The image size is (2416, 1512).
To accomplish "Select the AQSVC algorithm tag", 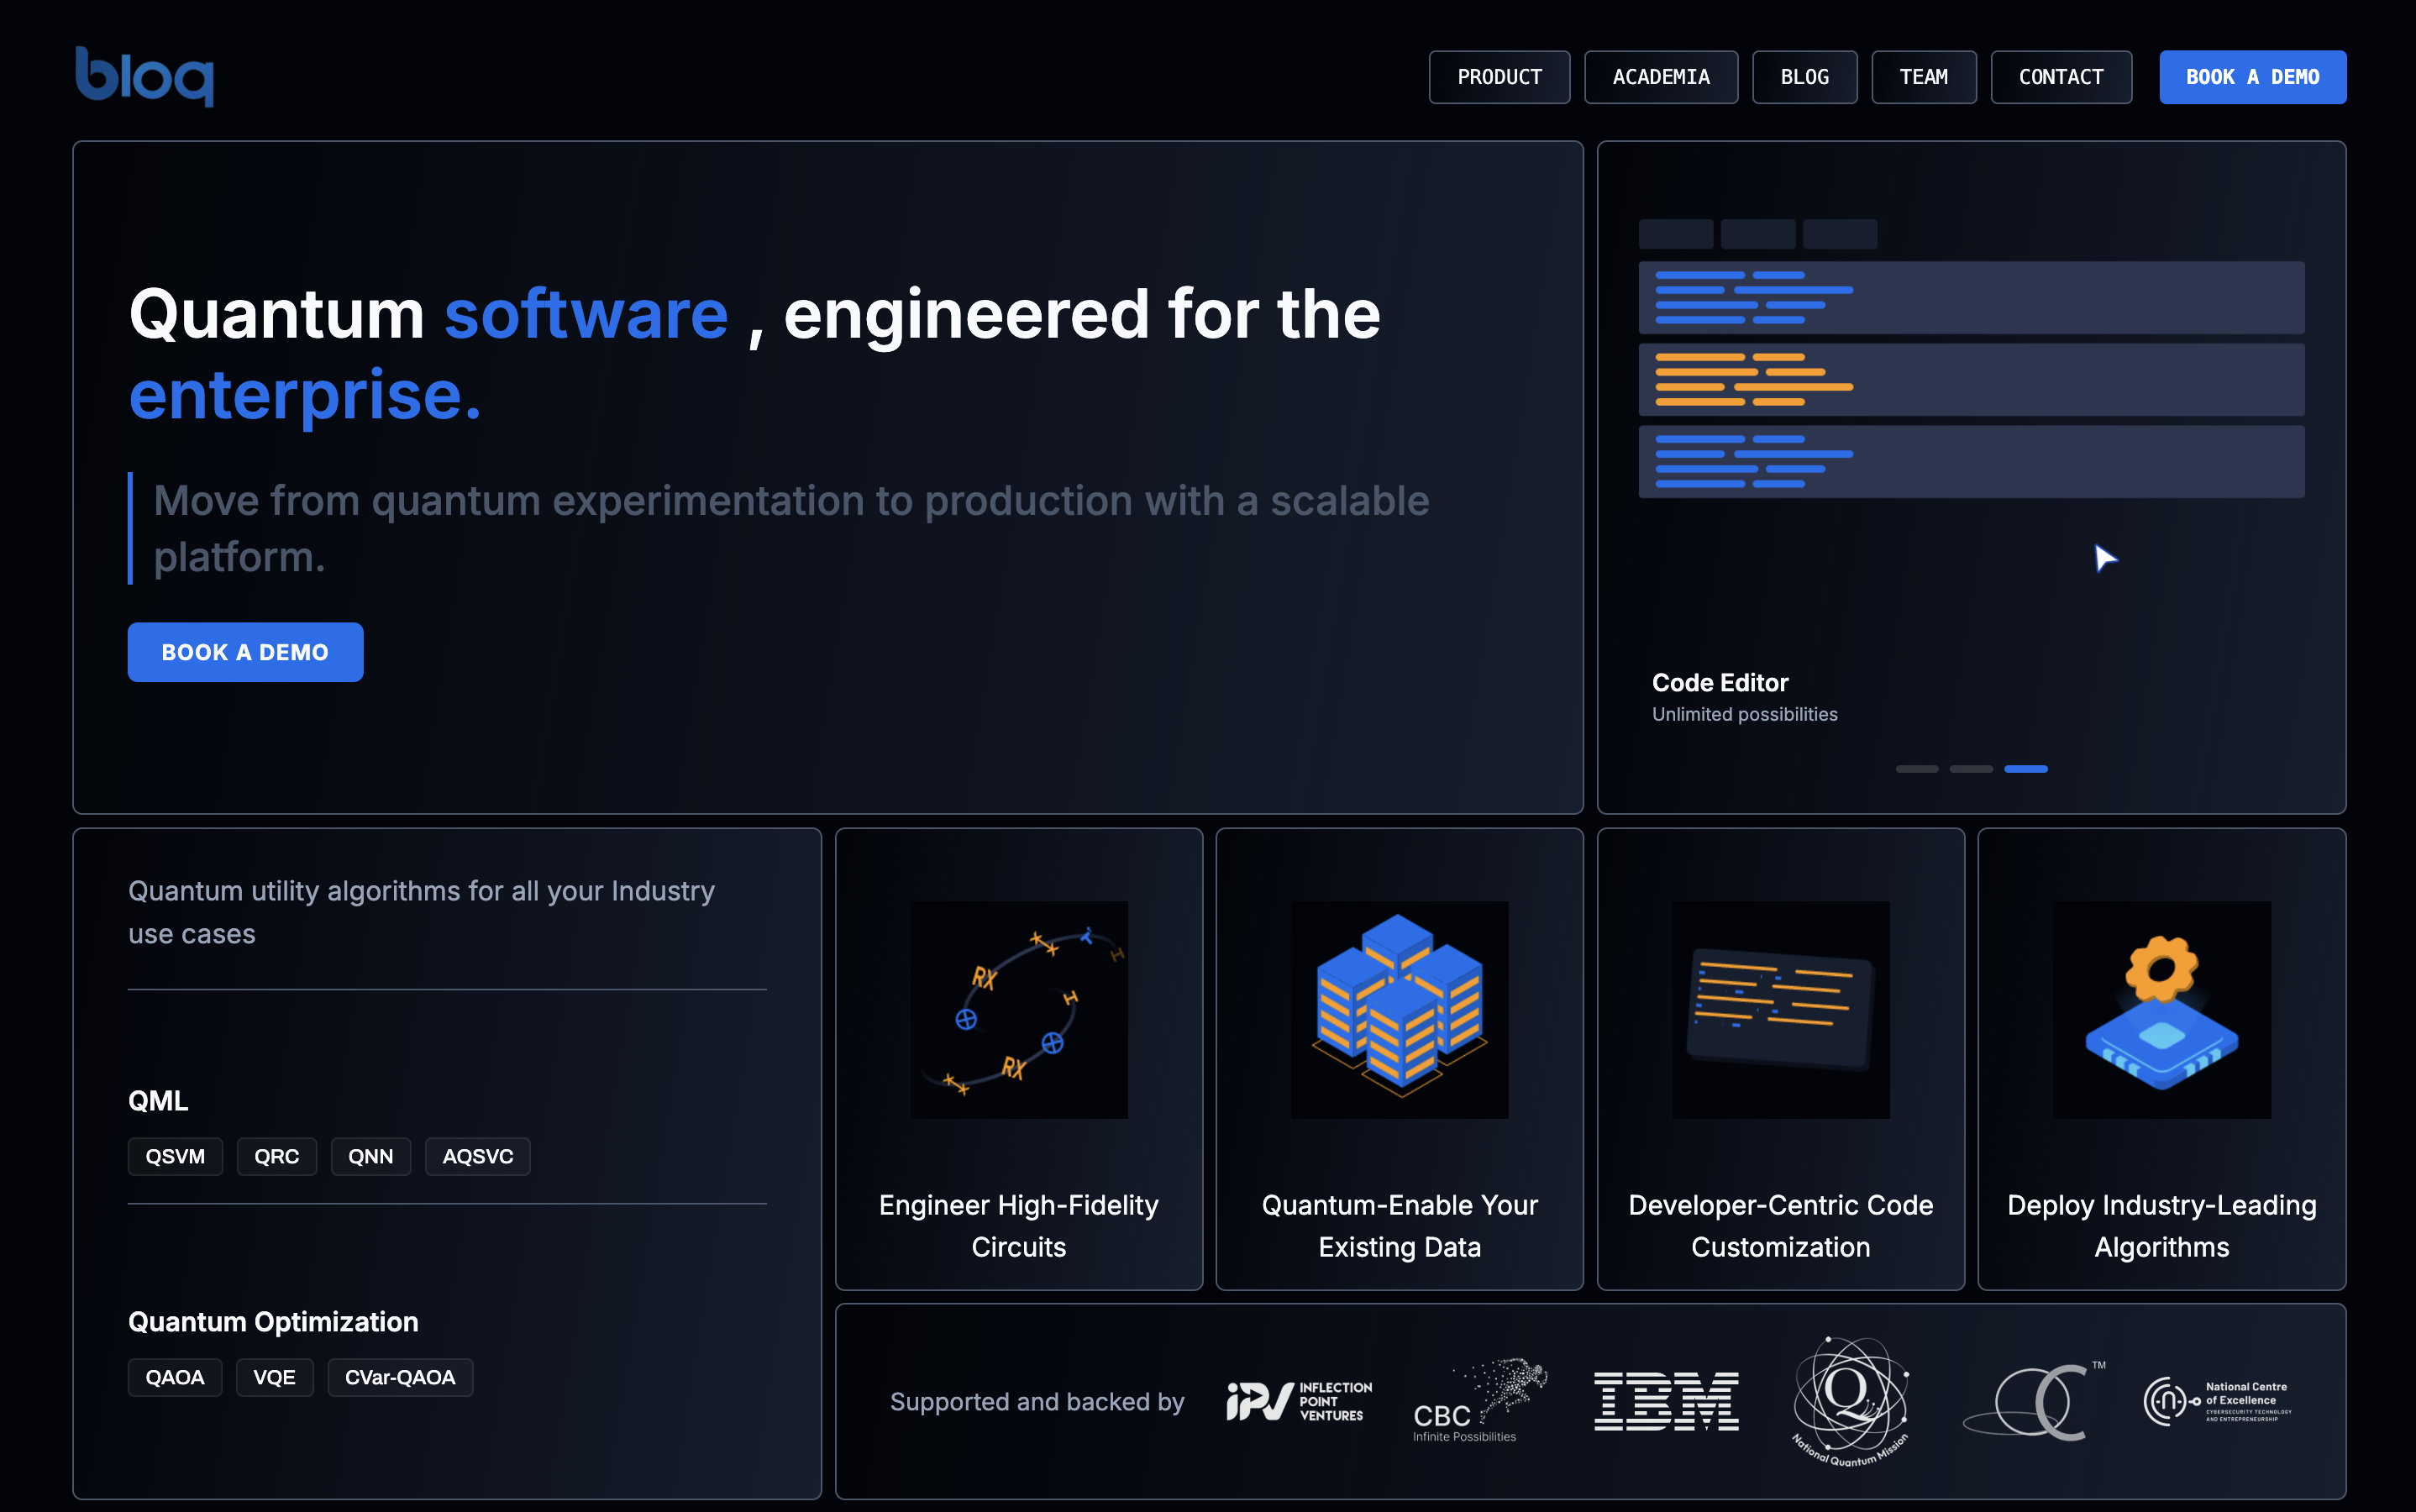I will point(478,1156).
